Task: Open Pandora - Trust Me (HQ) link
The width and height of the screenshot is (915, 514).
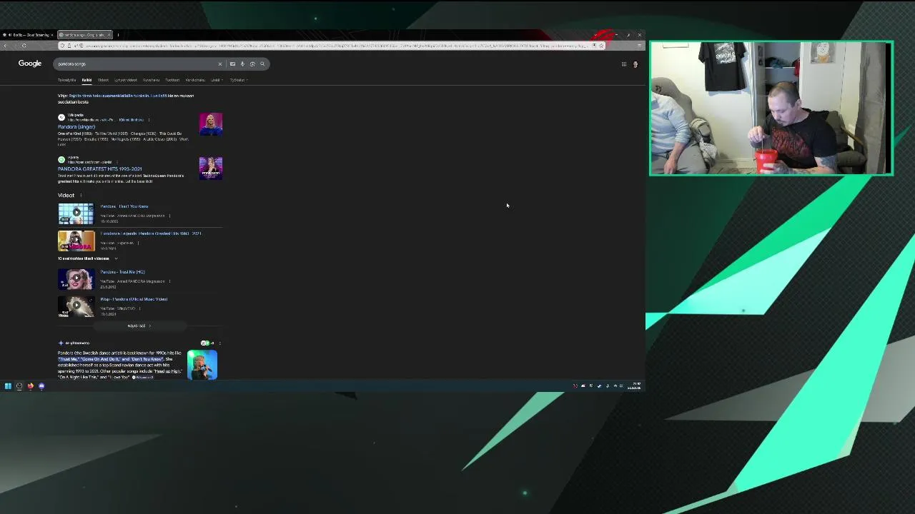Action: (x=122, y=272)
